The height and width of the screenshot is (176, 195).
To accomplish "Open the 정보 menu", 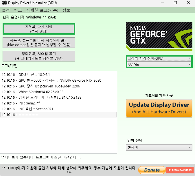I will coord(66,10).
